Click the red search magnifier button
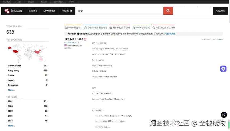The width and height of the screenshot is (230, 131). point(168,11)
